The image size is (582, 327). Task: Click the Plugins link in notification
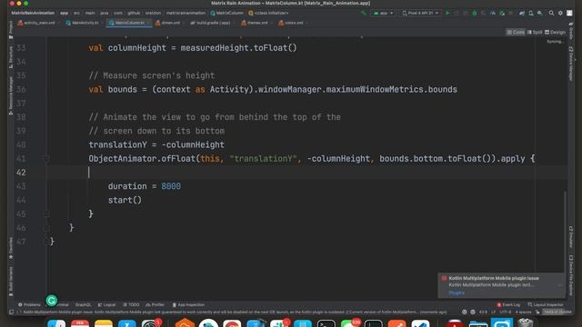pyautogui.click(x=457, y=292)
